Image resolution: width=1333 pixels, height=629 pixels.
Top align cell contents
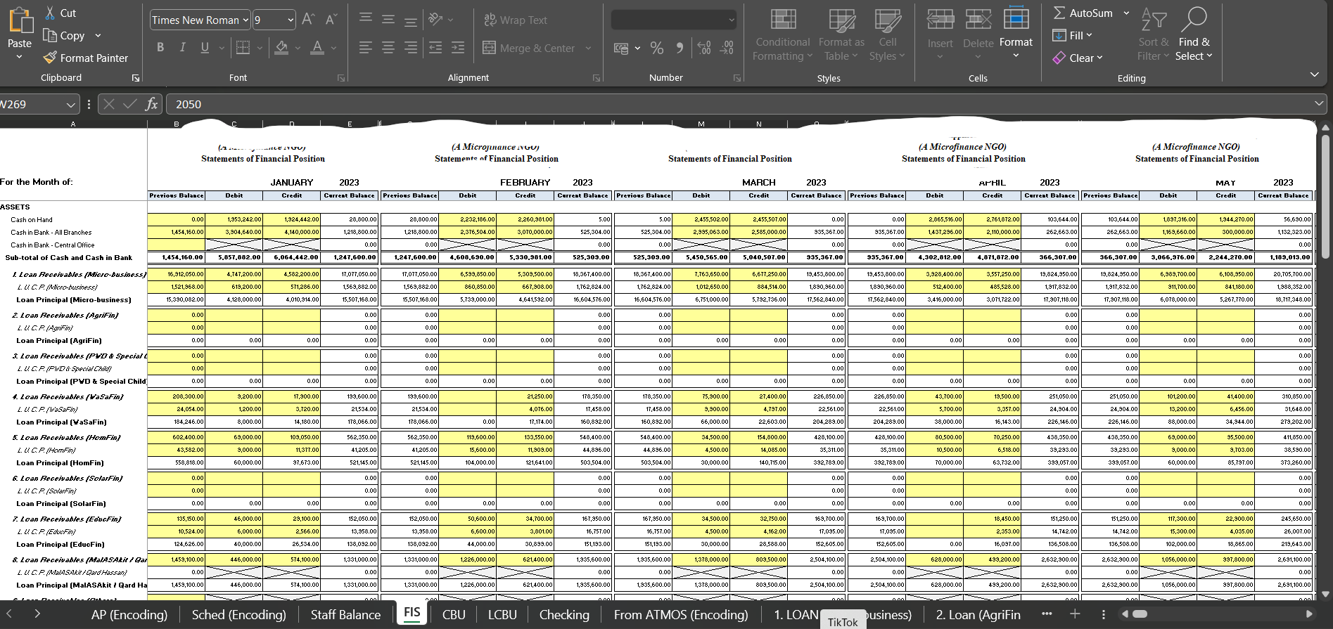tap(366, 19)
